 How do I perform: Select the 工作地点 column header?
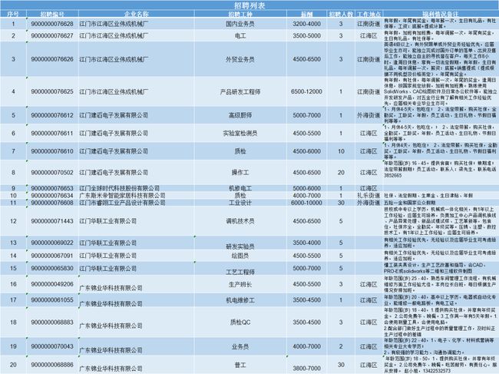click(x=368, y=14)
